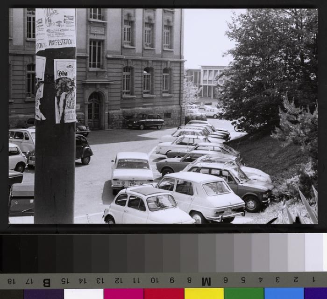Select the green color patch

pos(244,293)
